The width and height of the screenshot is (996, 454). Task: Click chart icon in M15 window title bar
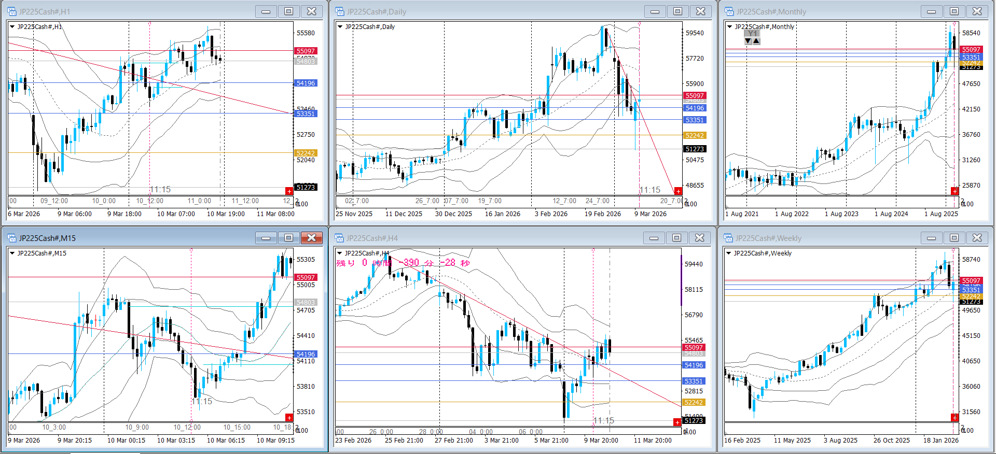pyautogui.click(x=12, y=238)
